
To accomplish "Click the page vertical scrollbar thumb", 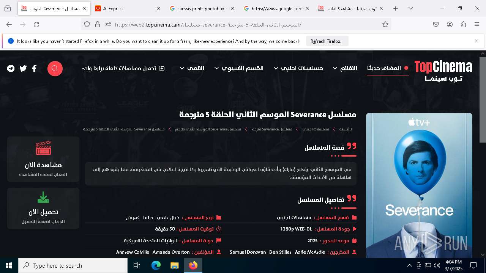I will click(483, 100).
